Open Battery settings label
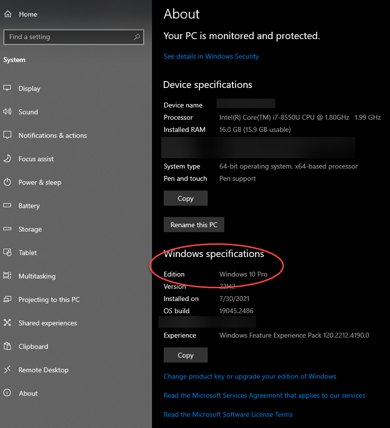The height and width of the screenshot is (428, 390). 29,206
